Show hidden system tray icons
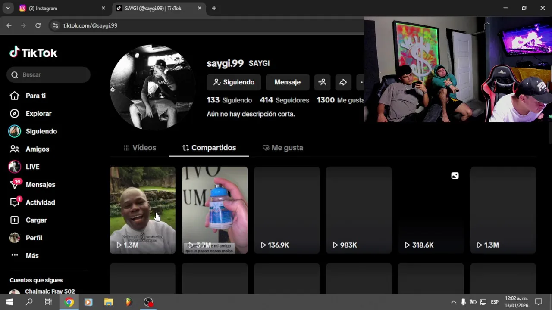 point(454,302)
